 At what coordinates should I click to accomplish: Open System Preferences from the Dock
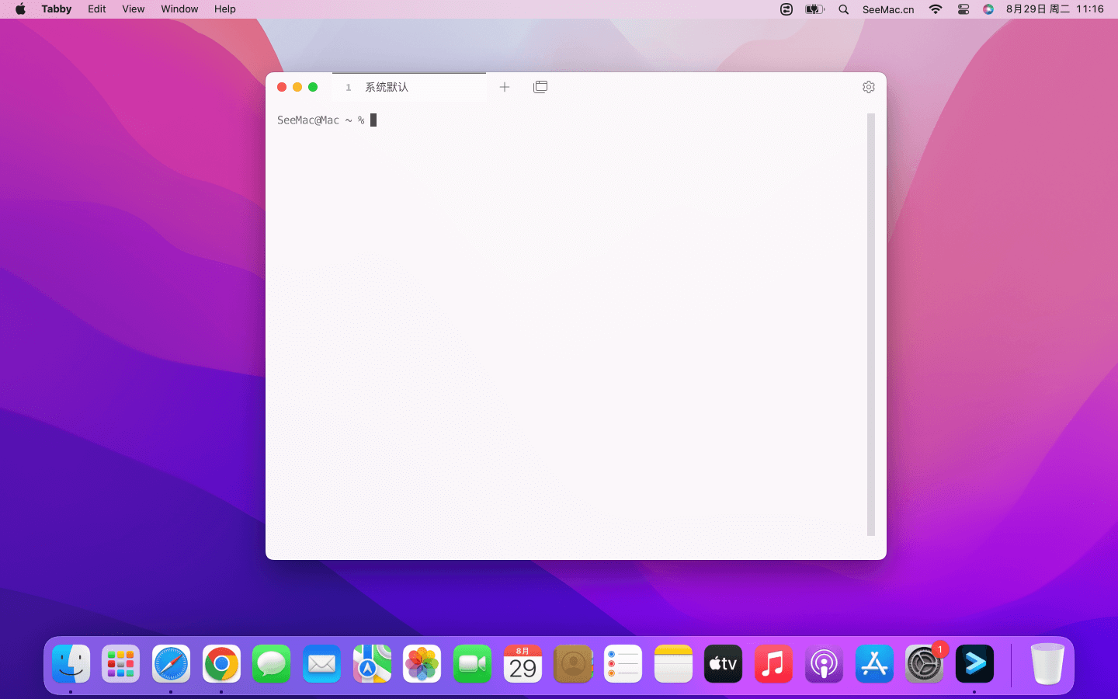pyautogui.click(x=924, y=664)
